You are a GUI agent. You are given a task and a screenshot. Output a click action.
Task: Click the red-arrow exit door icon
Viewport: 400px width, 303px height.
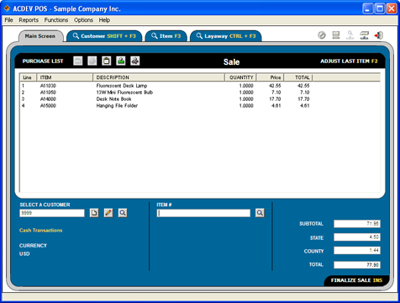pyautogui.click(x=378, y=35)
